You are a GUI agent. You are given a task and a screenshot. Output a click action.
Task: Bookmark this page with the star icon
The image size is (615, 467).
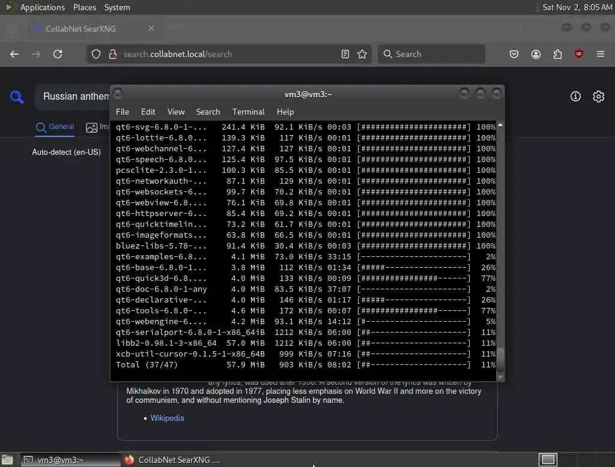coord(362,54)
